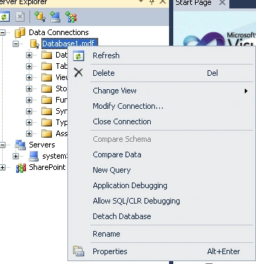Expand the Vie folder node

coord(29,77)
